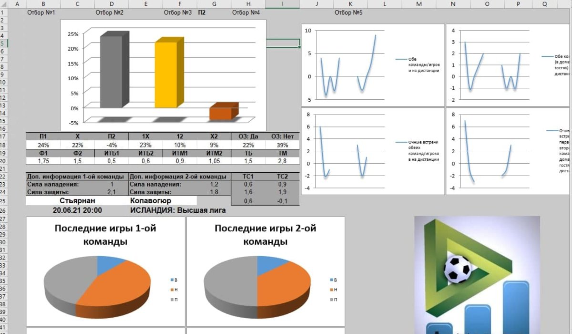Screen dimensions: 572x334
Task: Click the 'Отбор №5' cell
Action: (348, 12)
